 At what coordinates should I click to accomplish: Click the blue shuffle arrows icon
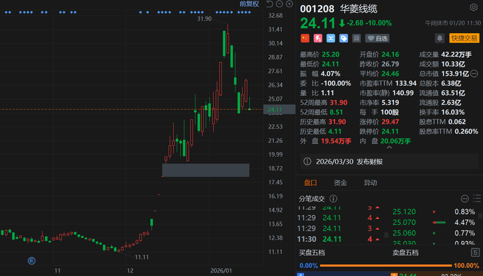coord(330,39)
